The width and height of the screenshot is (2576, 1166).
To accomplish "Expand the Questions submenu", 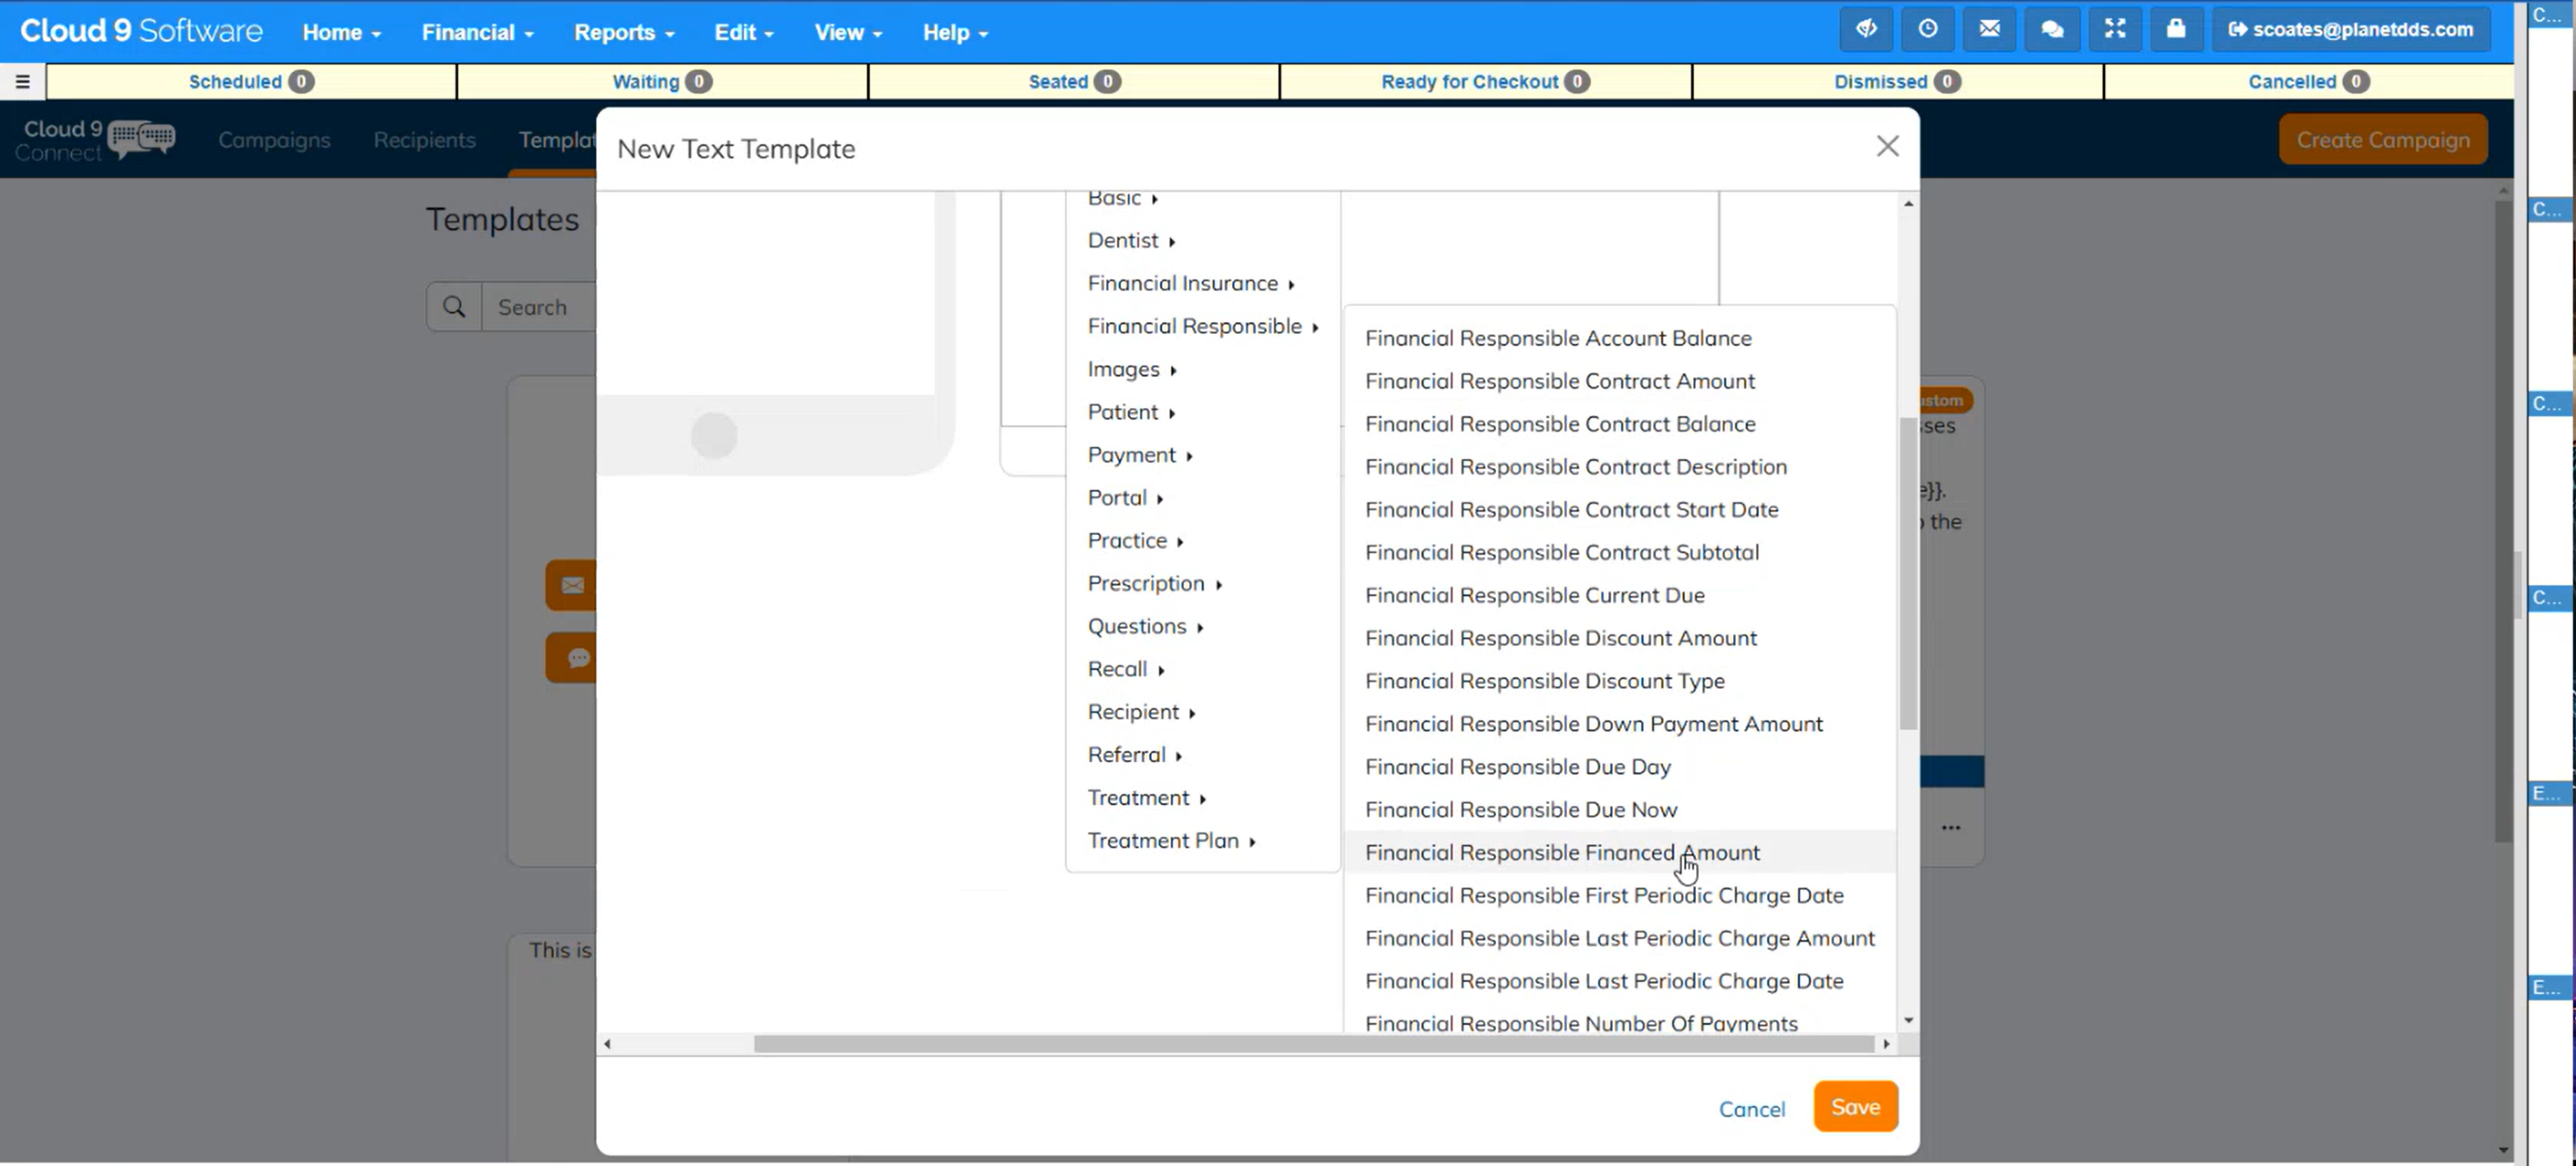I will coord(1203,627).
